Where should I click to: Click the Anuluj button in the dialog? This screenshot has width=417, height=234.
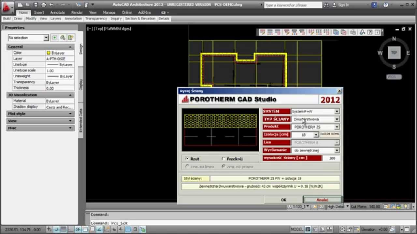point(322,200)
